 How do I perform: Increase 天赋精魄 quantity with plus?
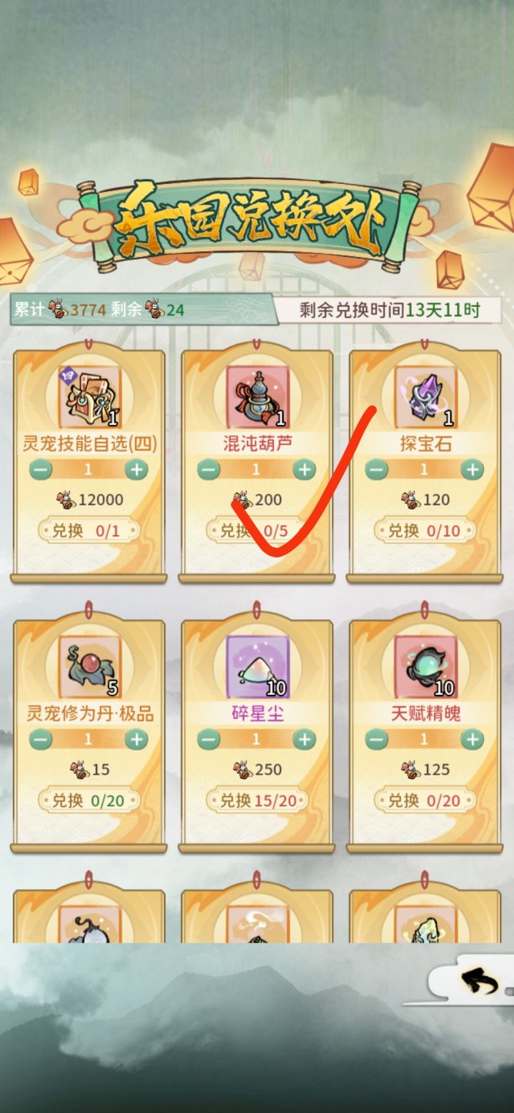coord(472,739)
